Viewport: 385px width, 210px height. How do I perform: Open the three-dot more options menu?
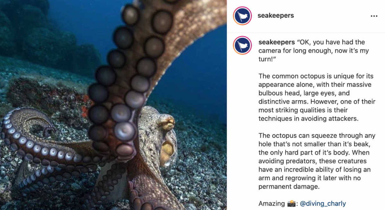pos(374,16)
